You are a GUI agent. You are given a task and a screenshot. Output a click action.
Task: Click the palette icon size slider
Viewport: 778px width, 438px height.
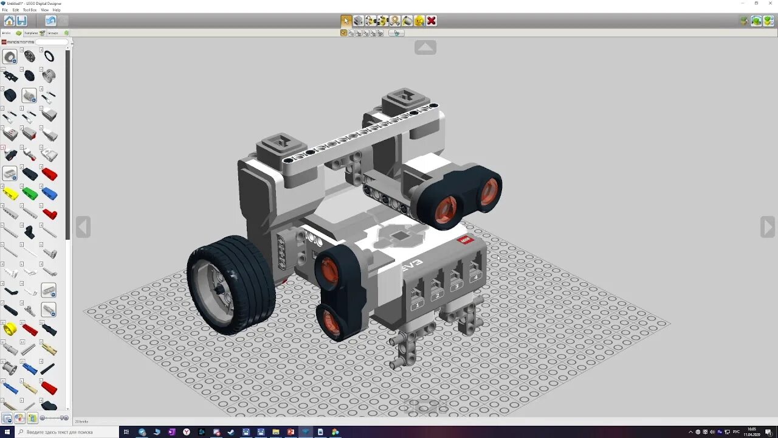coord(54,418)
